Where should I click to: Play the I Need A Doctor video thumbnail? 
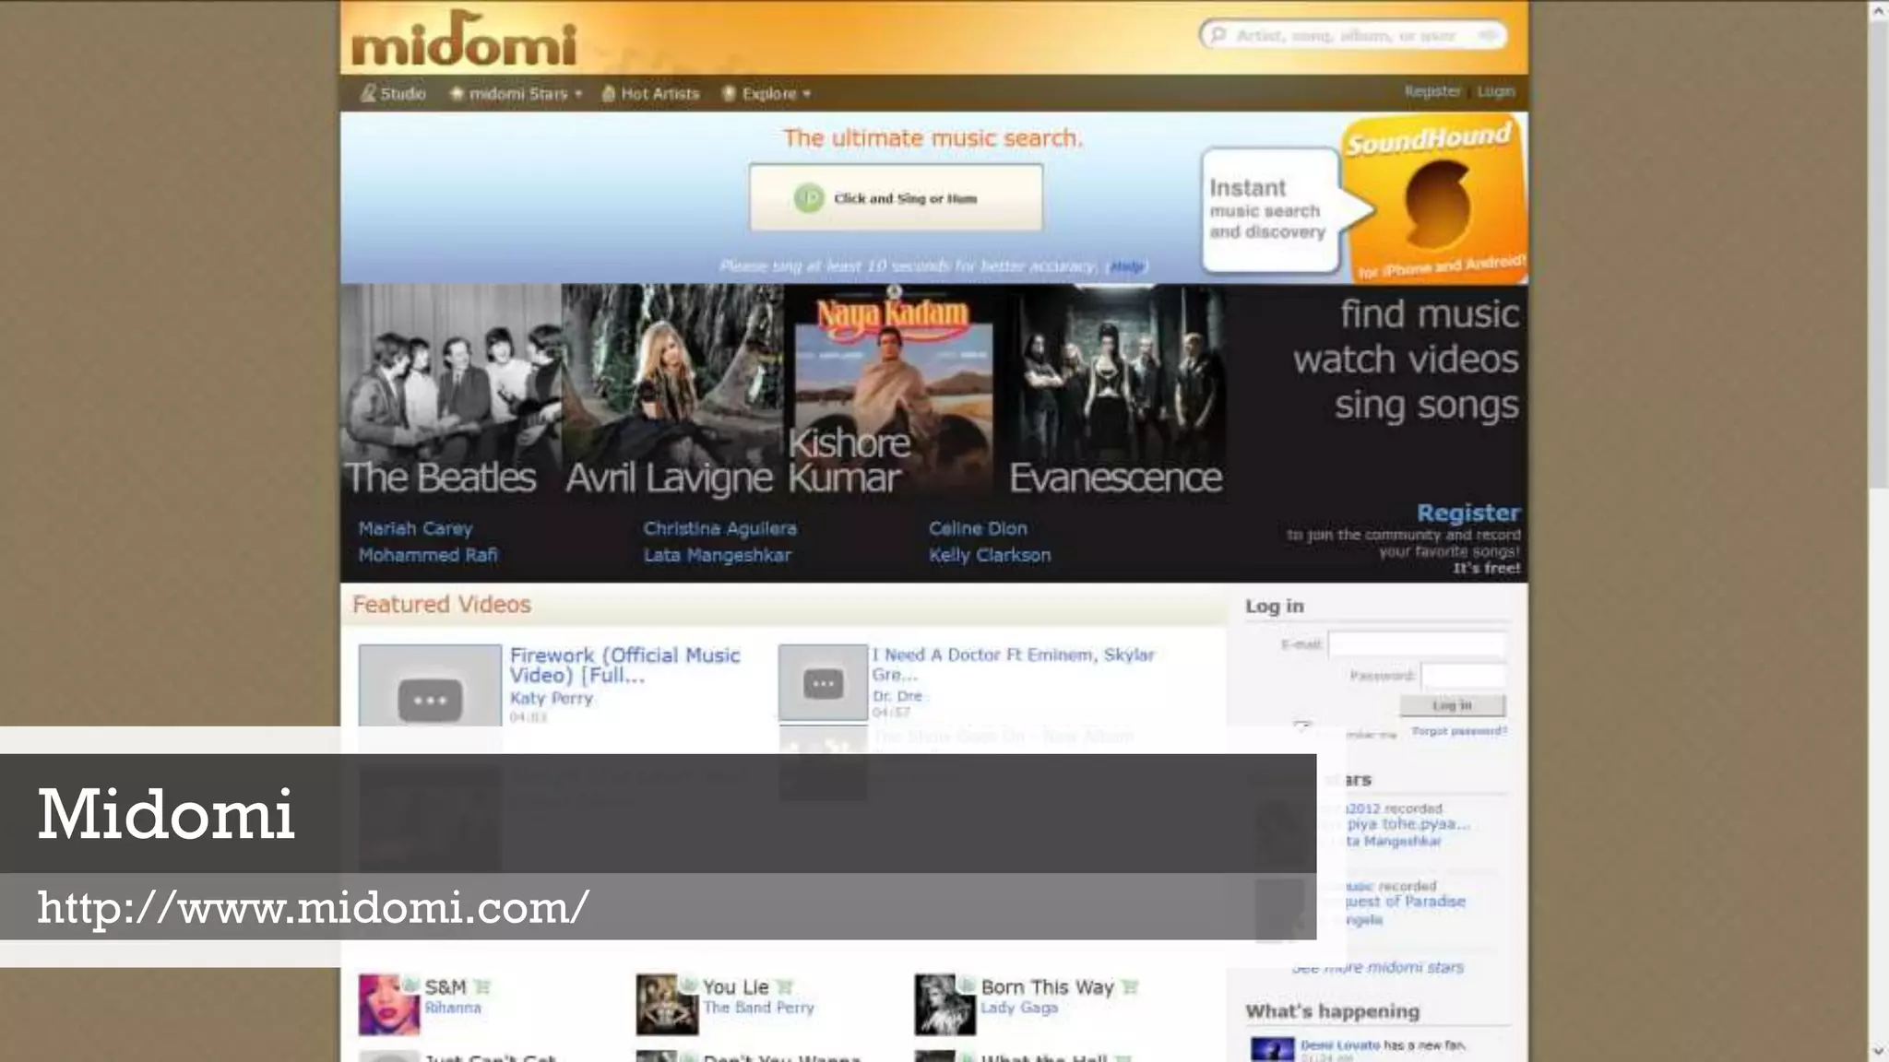click(x=823, y=683)
